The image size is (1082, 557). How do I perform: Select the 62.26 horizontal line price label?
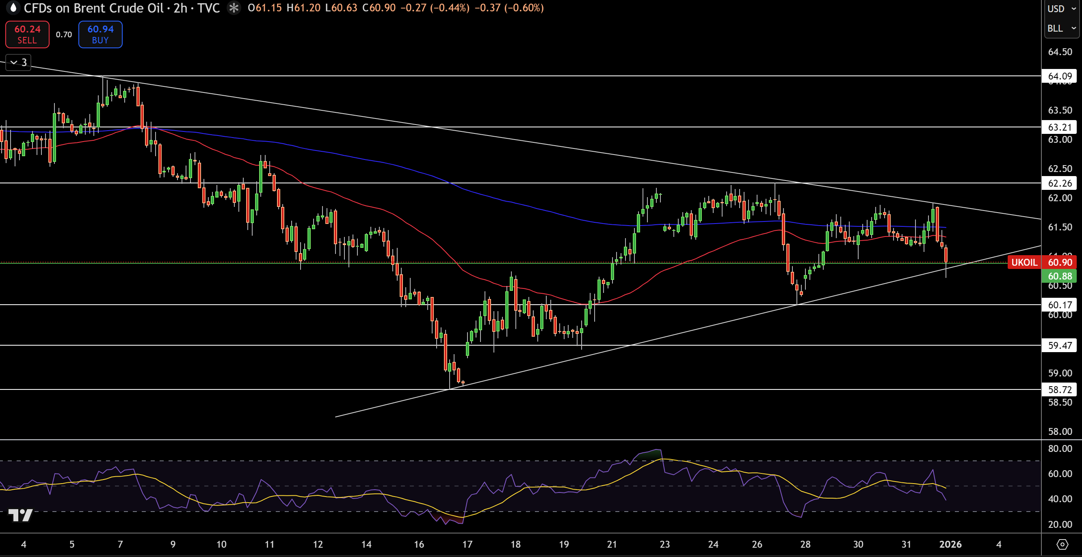click(x=1059, y=183)
